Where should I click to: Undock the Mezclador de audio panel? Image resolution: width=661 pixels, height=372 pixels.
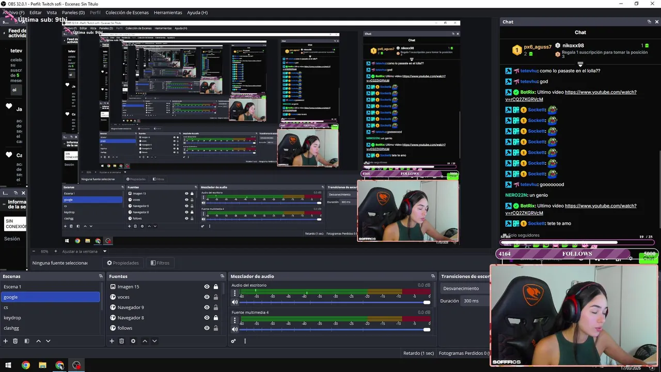(433, 276)
